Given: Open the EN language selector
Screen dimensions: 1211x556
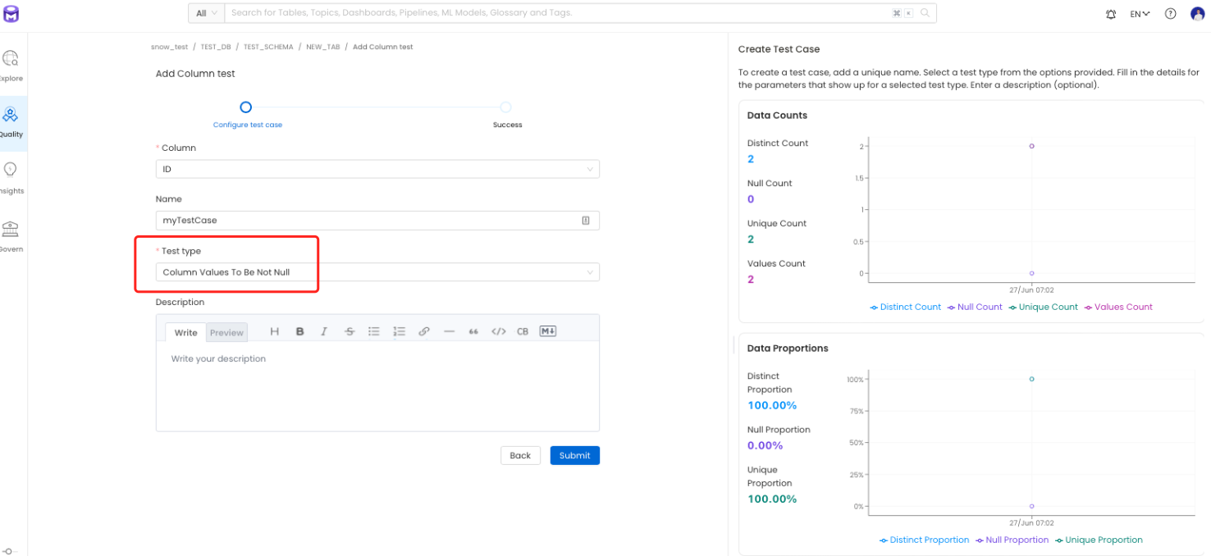Looking at the screenshot, I should click(x=1140, y=14).
